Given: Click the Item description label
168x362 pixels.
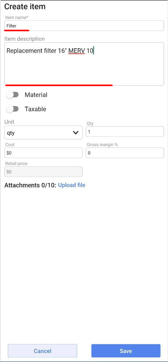Looking at the screenshot, I should coord(24,39).
